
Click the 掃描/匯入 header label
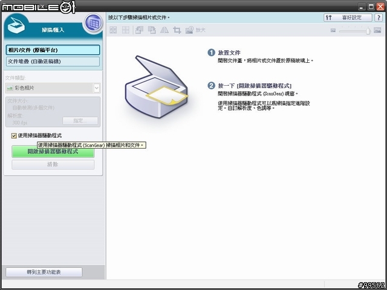pyautogui.click(x=53, y=30)
